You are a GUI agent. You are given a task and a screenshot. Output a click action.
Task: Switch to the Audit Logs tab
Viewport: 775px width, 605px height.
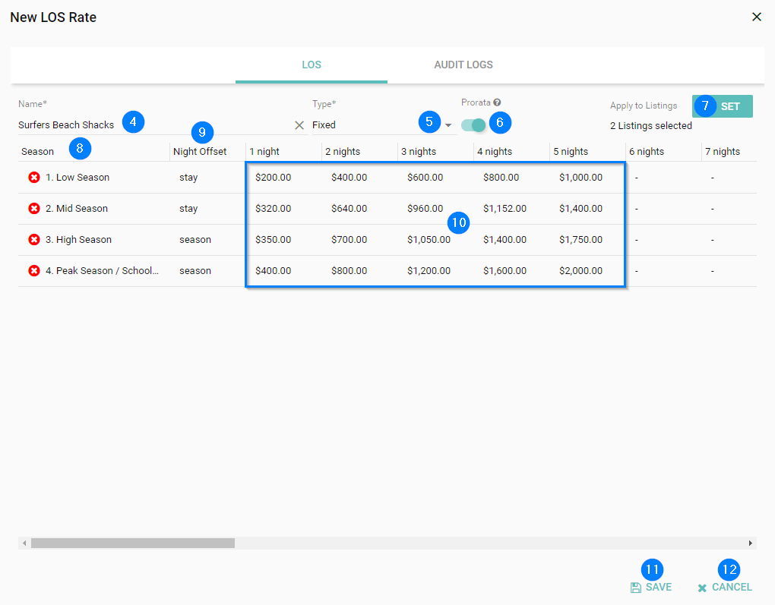(x=463, y=65)
